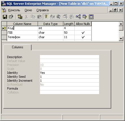Click the ПІБ column name cell
This screenshot has width=125, height=121.
[22, 33]
